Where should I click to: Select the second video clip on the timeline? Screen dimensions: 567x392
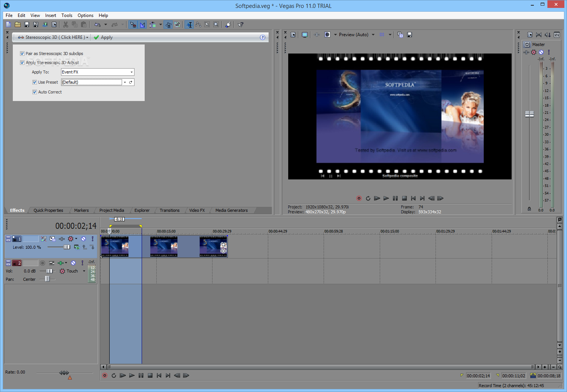coord(164,247)
